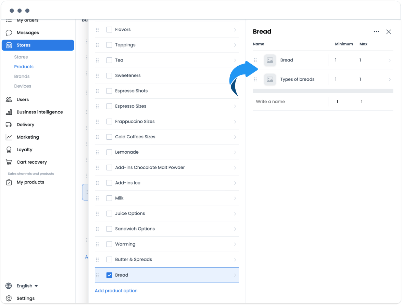Check the Add-ins Chocolate Malt Powder checkbox
The image size is (402, 305).
click(109, 168)
